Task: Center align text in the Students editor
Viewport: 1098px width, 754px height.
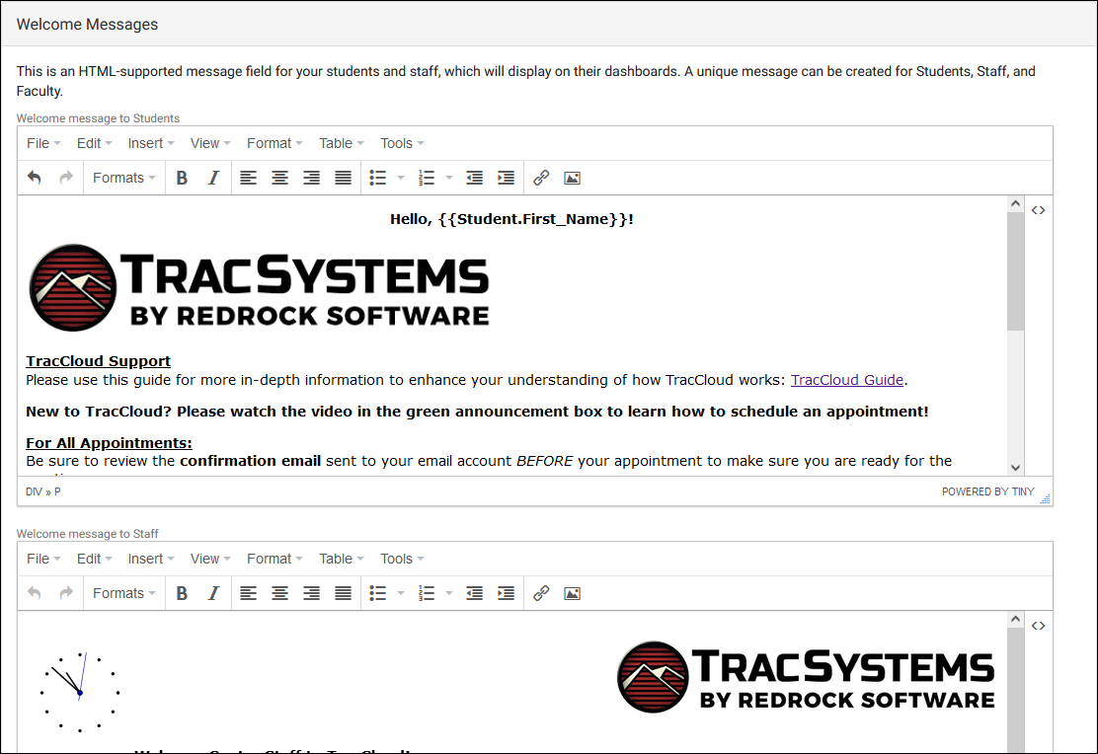Action: coord(280,178)
